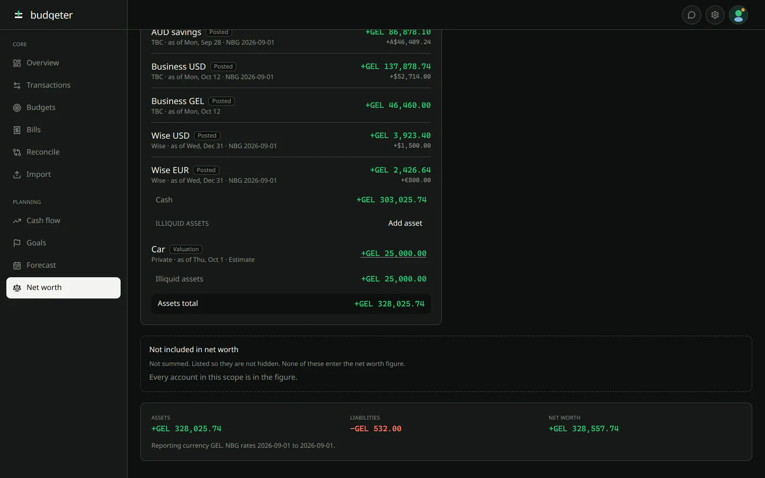The image size is (765, 478).
Task: Select the Net worth sidebar item
Action: pos(63,287)
